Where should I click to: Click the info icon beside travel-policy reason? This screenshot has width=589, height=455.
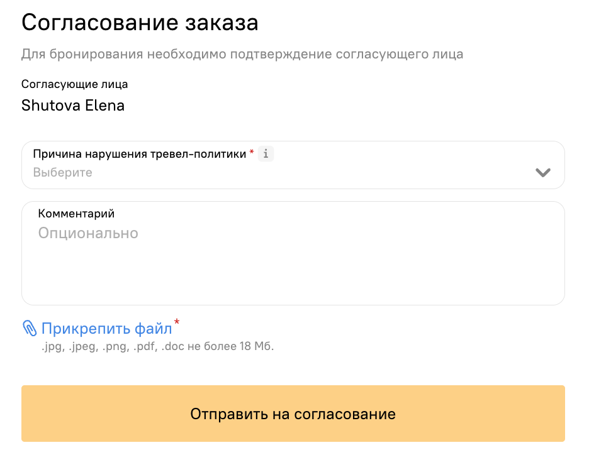pyautogui.click(x=266, y=154)
